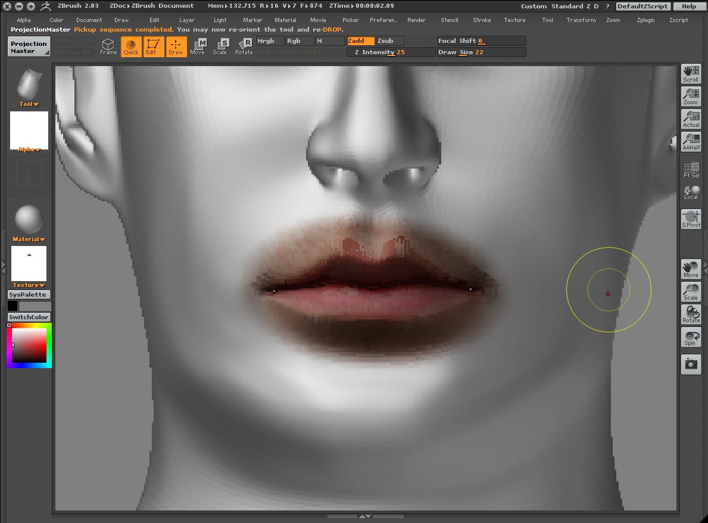The width and height of the screenshot is (708, 523).
Task: Click the Pt Sel icon in the right sidebar
Action: [691, 169]
